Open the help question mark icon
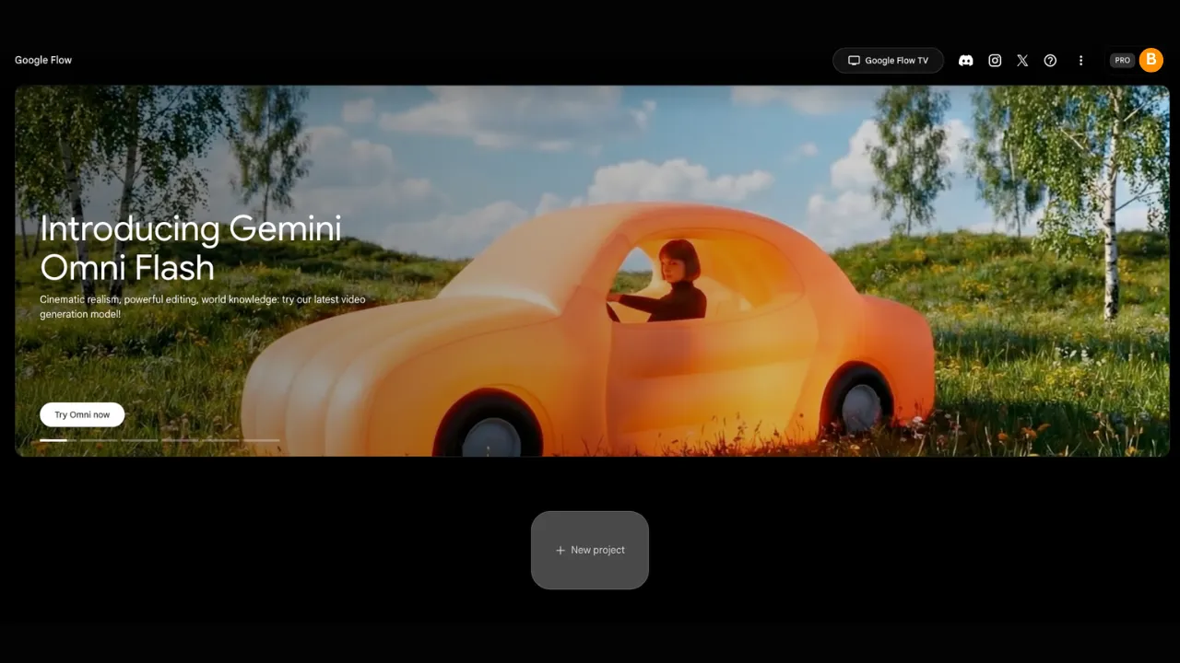 pyautogui.click(x=1050, y=61)
